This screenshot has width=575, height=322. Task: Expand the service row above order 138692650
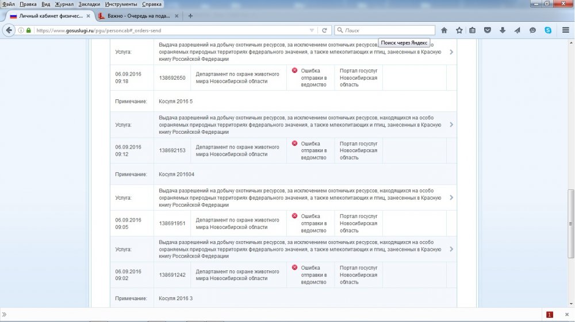point(451,52)
